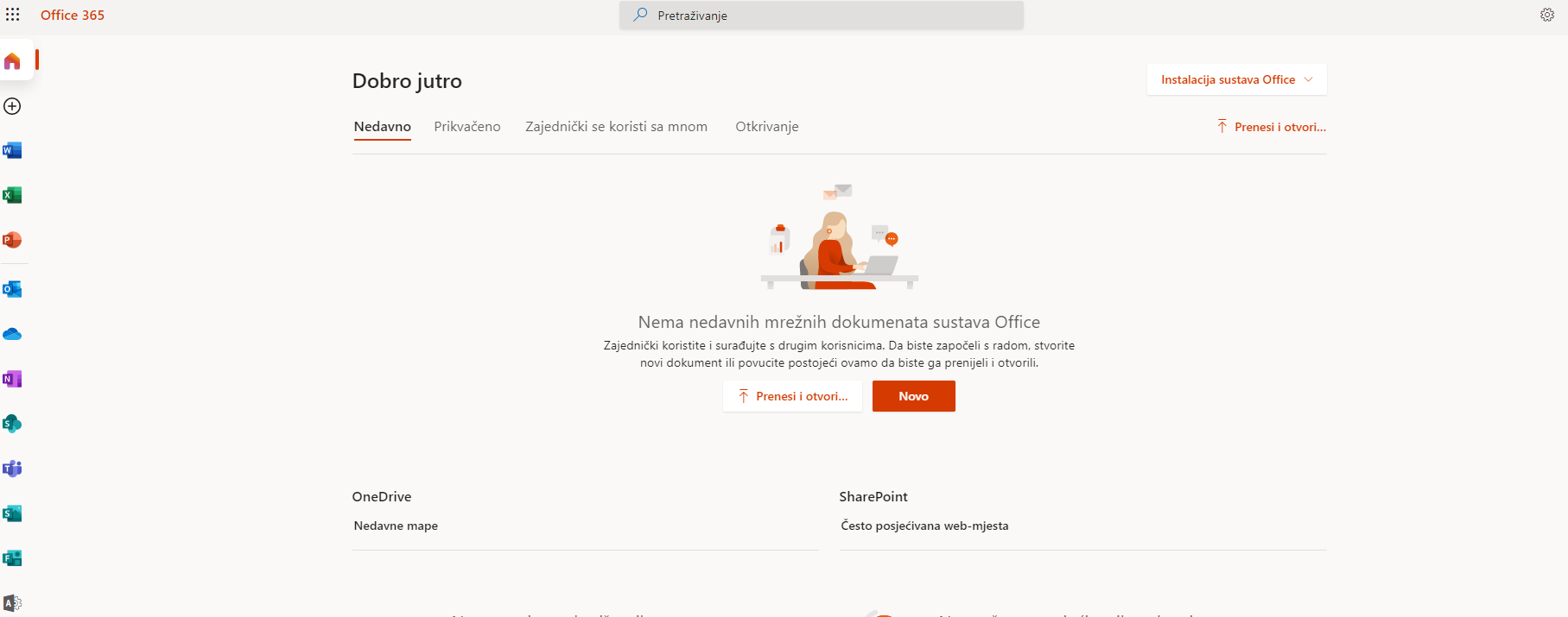Viewport: 1568px width, 617px height.
Task: Open the SharePoint icon in the sidebar
Action: (12, 424)
